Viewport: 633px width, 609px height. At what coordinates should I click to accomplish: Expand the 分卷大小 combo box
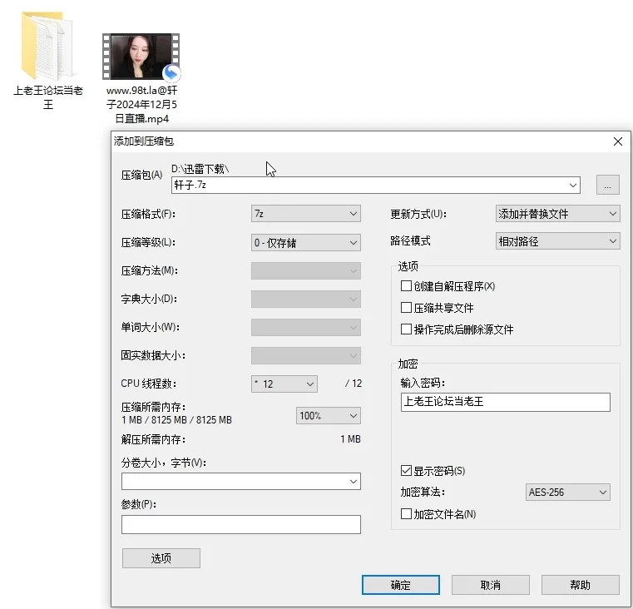point(241,482)
